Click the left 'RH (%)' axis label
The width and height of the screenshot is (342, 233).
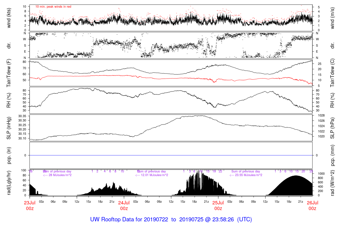click(9, 101)
